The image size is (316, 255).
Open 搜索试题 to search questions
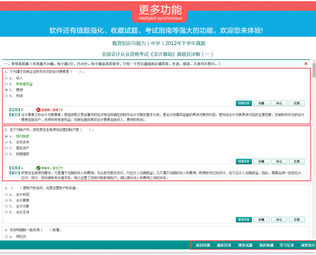click(x=245, y=245)
